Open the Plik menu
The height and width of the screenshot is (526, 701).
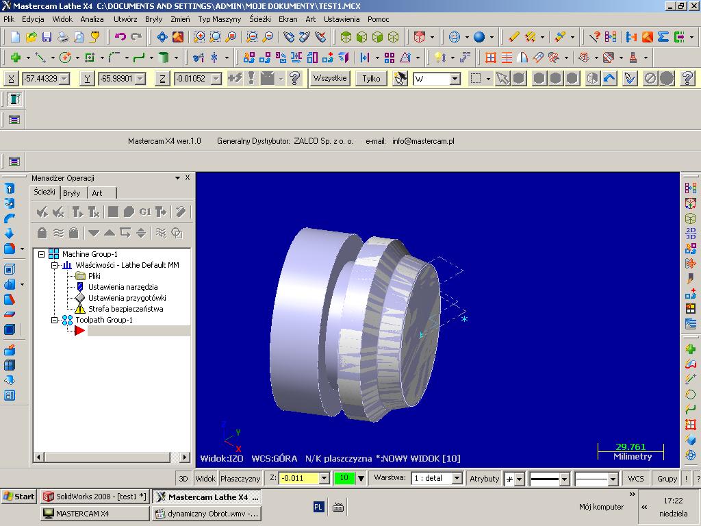(9, 19)
